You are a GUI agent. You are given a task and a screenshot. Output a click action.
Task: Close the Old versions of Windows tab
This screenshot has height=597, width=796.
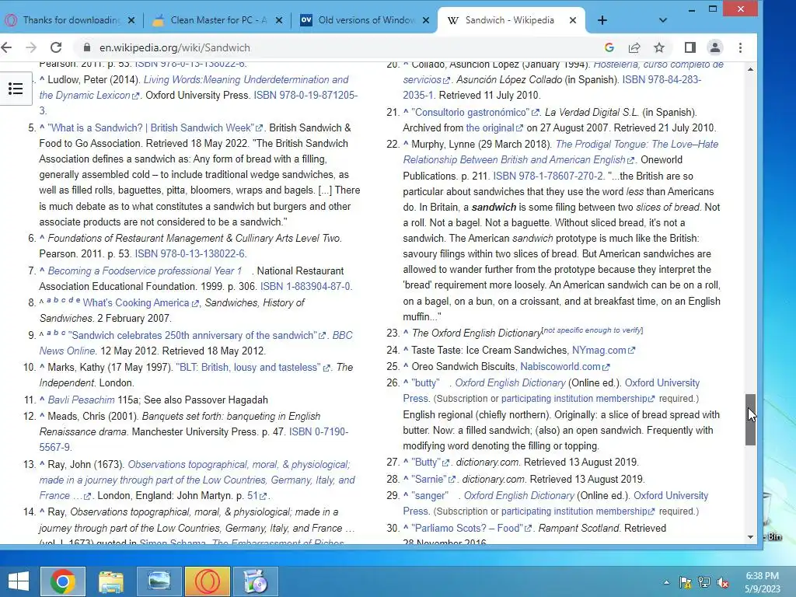[426, 20]
